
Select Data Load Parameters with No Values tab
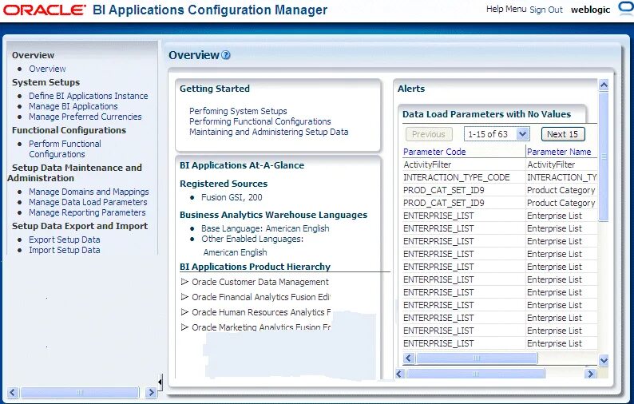pyautogui.click(x=487, y=114)
